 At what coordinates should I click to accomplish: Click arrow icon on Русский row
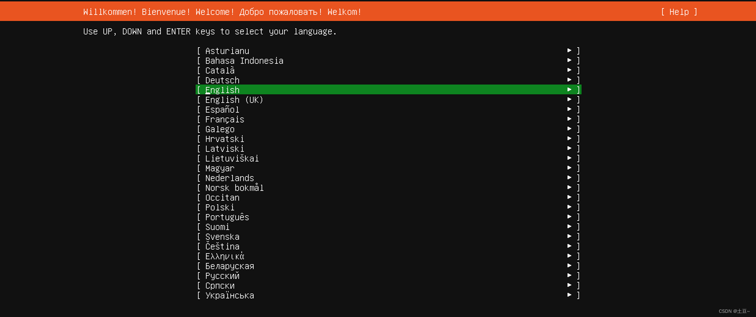[x=569, y=275]
